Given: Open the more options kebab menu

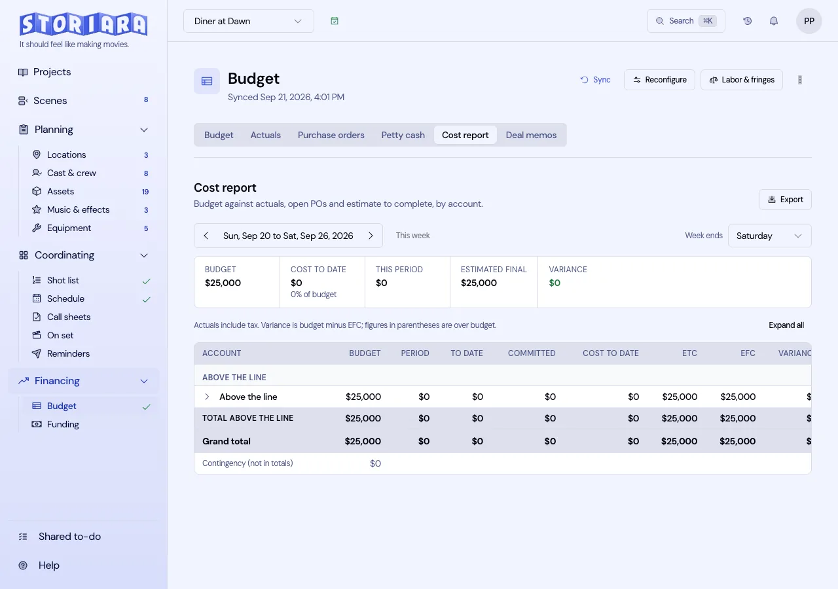Looking at the screenshot, I should click(x=800, y=80).
